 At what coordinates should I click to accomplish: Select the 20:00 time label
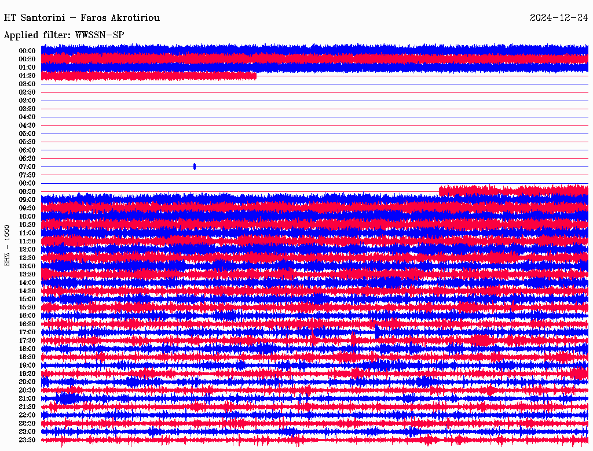27,382
